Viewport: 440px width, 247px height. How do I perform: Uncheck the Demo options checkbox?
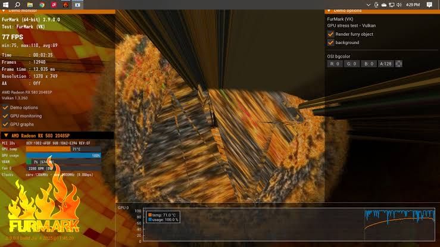(x=5, y=107)
